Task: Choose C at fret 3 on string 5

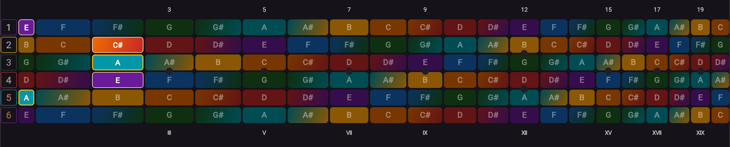Action: coord(169,98)
